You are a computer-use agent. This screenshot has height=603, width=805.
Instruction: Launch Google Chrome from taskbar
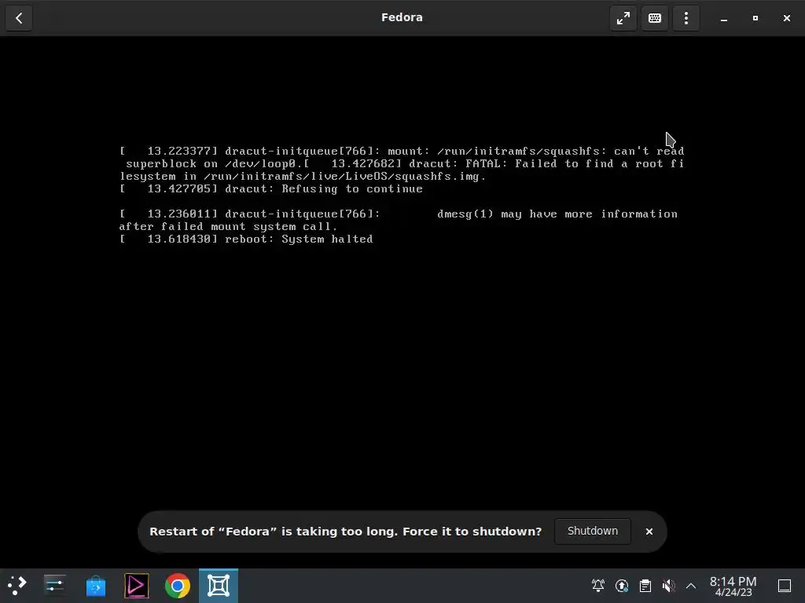178,585
